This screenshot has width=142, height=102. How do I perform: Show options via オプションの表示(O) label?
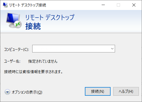pos(27,92)
